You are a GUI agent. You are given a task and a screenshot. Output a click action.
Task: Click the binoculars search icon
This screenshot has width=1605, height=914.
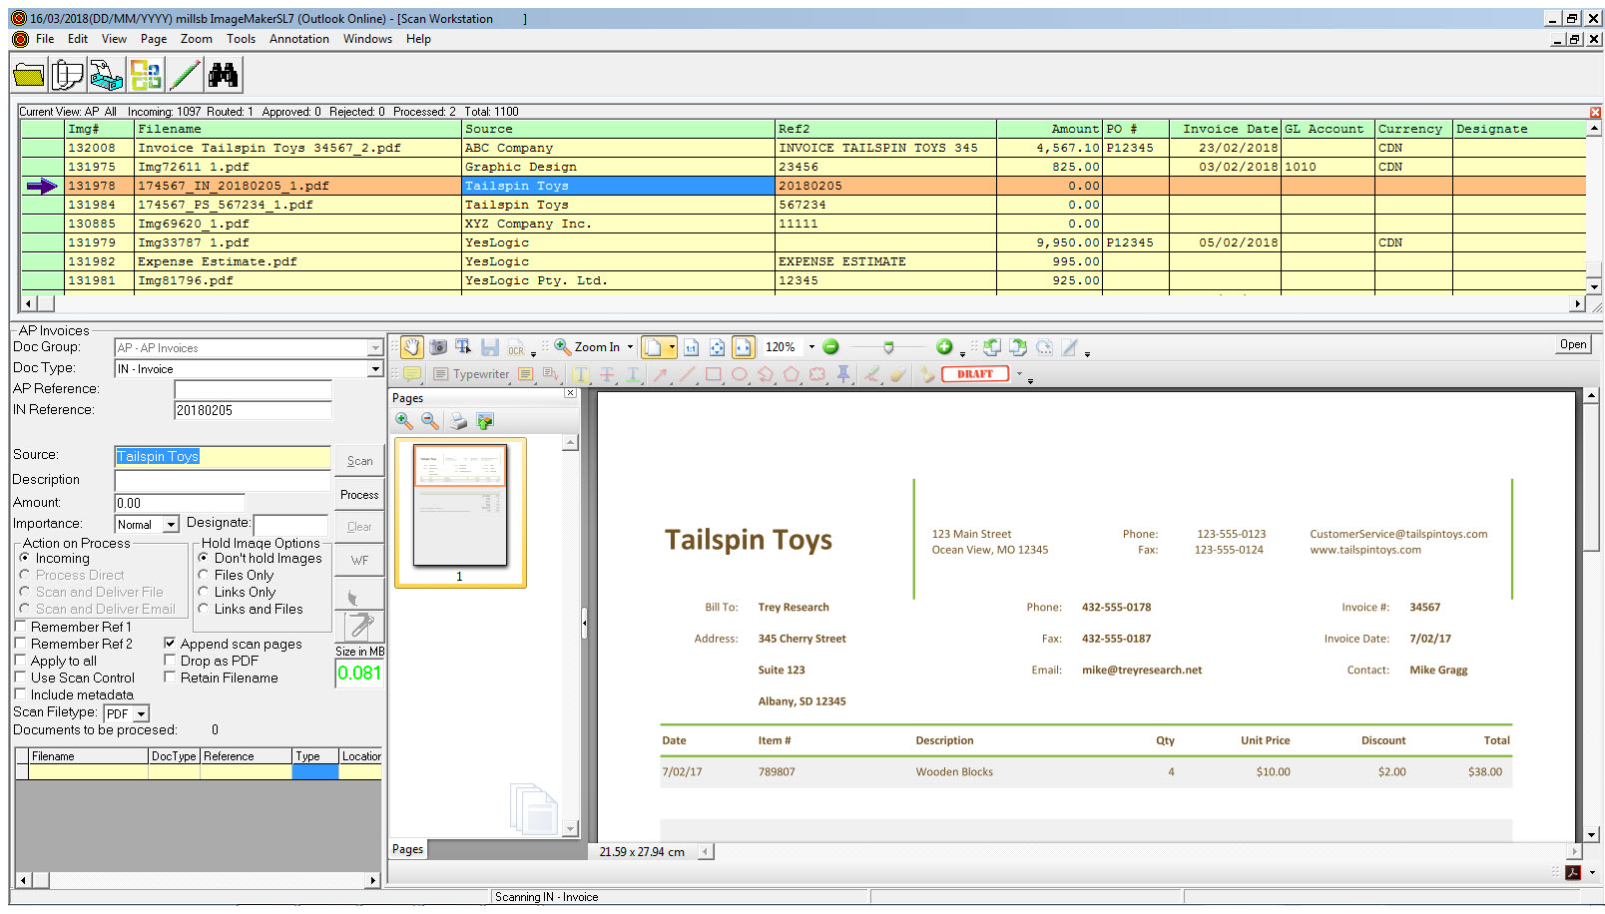click(x=224, y=75)
